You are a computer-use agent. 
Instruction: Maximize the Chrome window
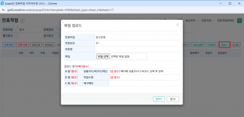[x=230, y=3]
